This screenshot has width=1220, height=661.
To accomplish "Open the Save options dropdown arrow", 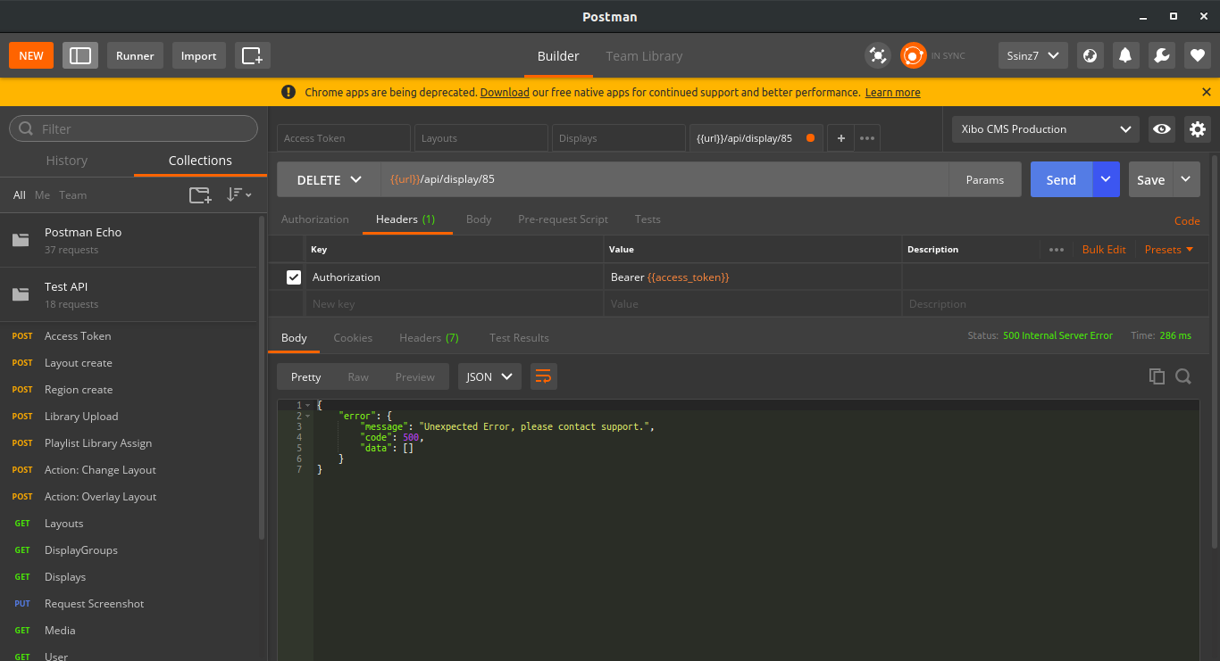I will click(x=1186, y=179).
